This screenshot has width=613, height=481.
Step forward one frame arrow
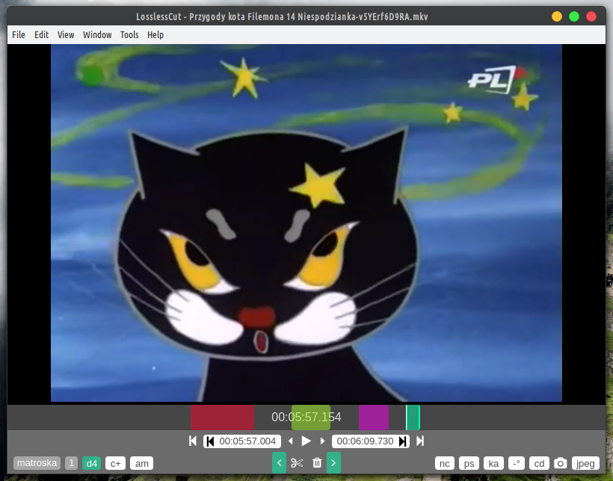click(x=322, y=441)
